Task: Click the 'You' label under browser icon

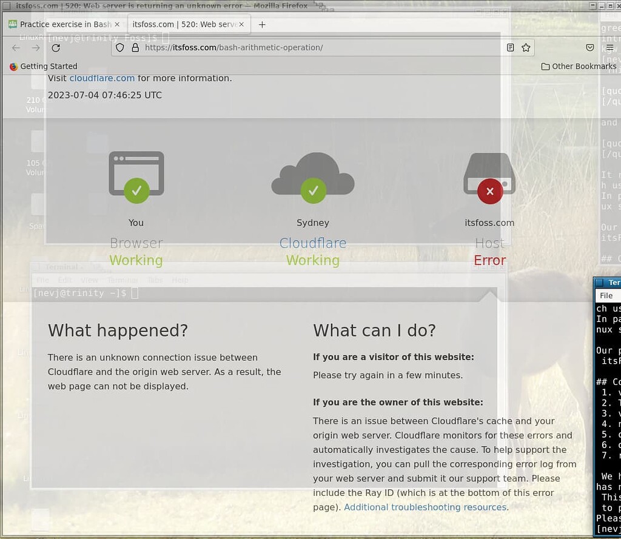Action: (x=136, y=223)
